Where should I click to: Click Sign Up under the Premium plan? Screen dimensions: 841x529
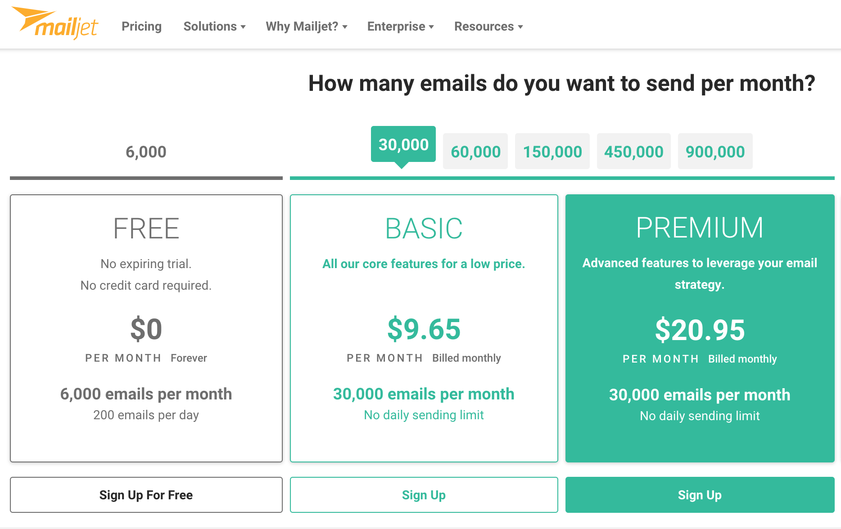tap(700, 495)
